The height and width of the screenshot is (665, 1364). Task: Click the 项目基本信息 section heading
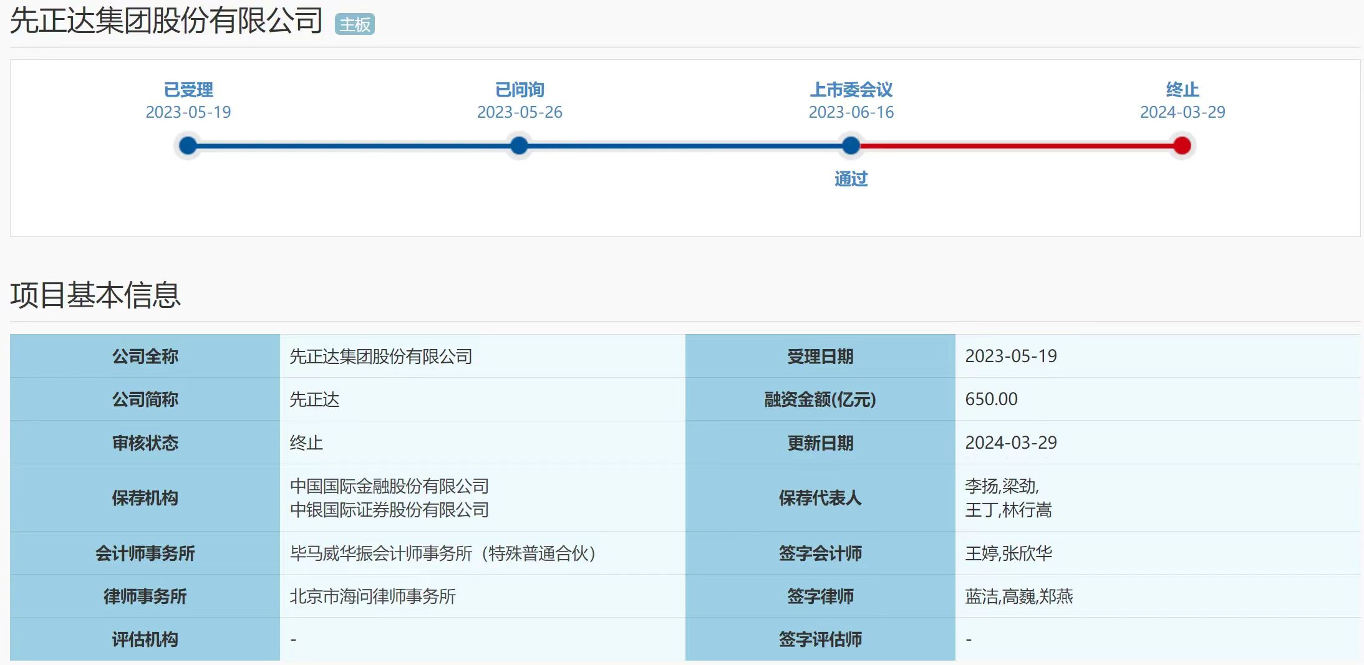point(95,295)
